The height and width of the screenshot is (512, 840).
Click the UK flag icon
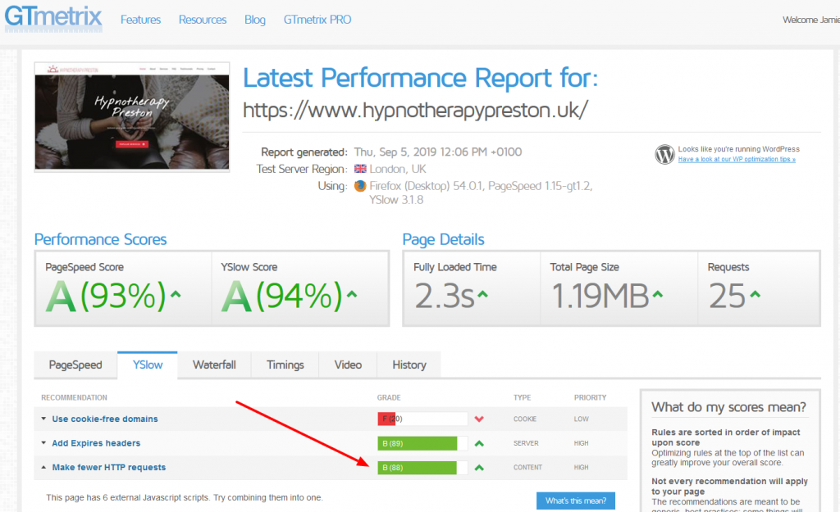pos(361,169)
